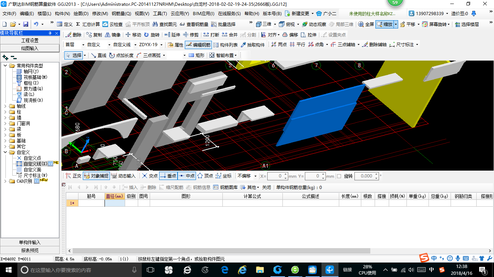
Task: Click the 拉伸 stretch tool
Action: pos(308,35)
